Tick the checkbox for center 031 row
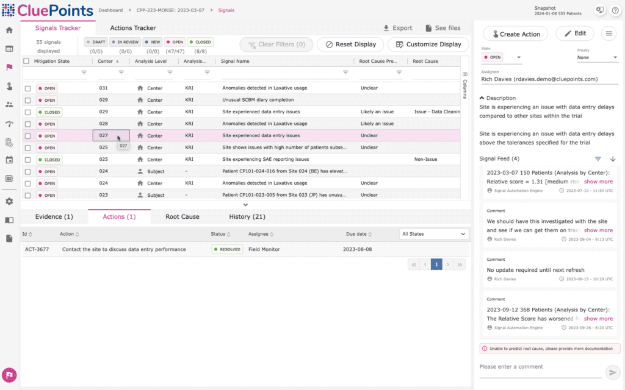 (27, 88)
